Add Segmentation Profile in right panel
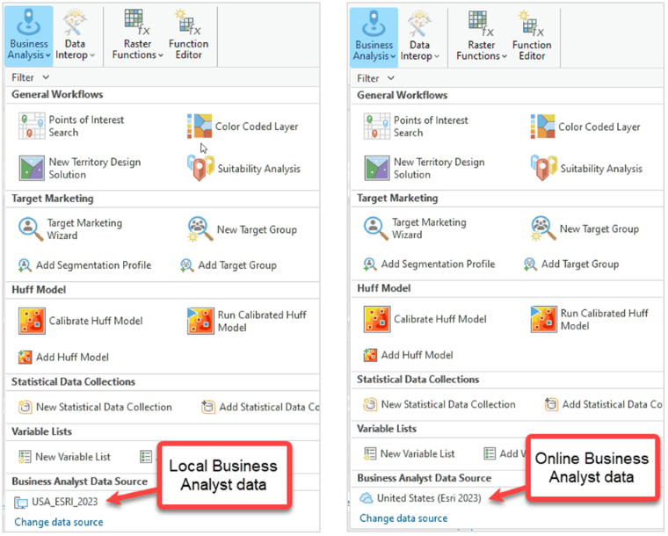The height and width of the screenshot is (536, 668). coord(429,264)
